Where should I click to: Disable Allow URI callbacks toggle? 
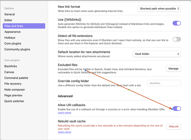pos(176,109)
